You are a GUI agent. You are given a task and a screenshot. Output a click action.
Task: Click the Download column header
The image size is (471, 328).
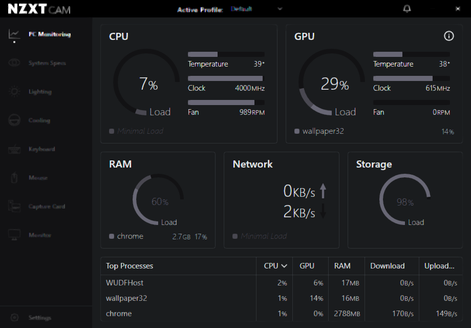[388, 266]
